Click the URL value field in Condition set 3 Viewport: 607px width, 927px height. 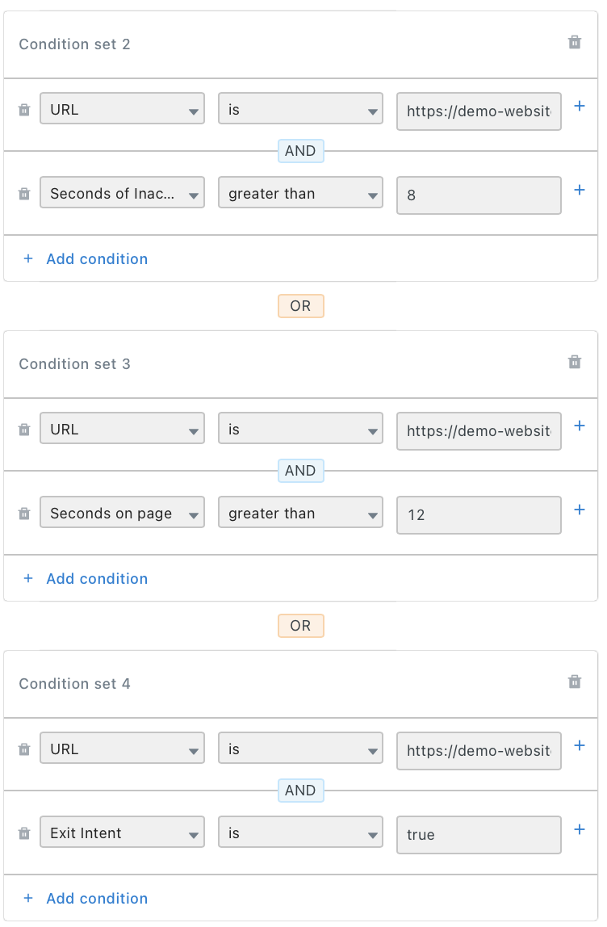(x=479, y=431)
